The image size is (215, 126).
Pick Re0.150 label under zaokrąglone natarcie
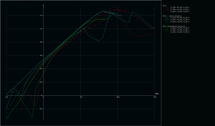180,32
